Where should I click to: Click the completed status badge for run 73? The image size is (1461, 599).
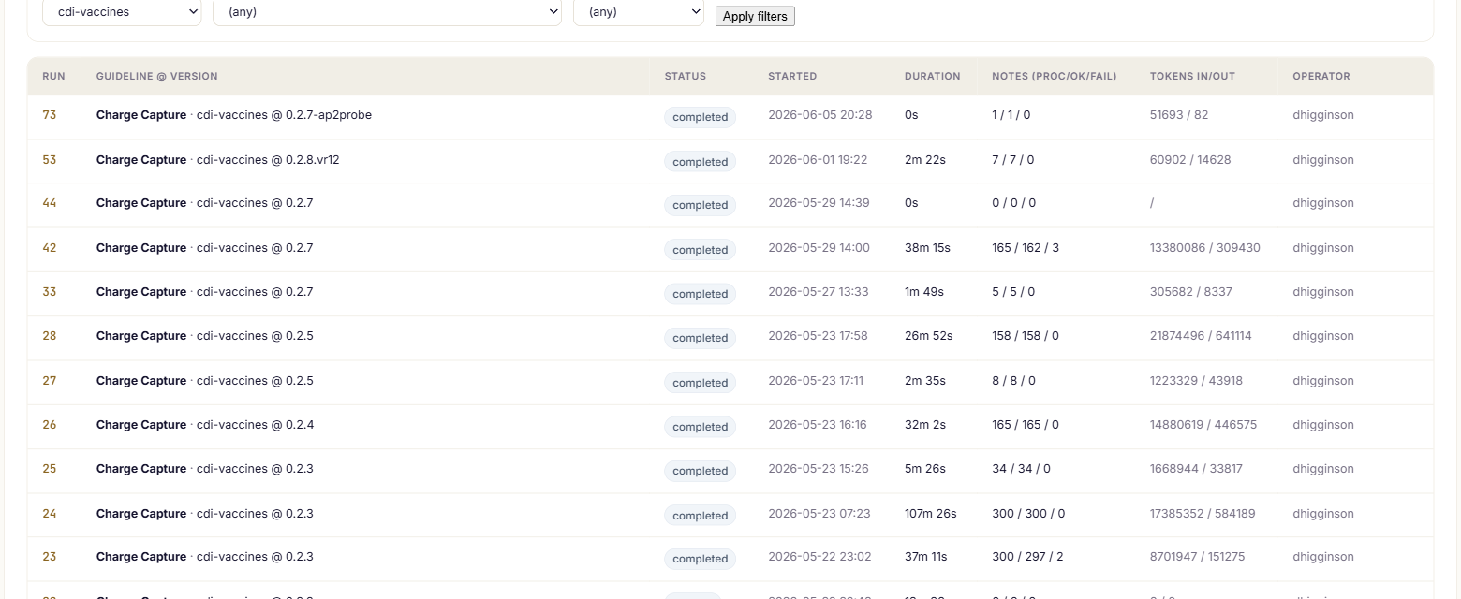pyautogui.click(x=701, y=117)
